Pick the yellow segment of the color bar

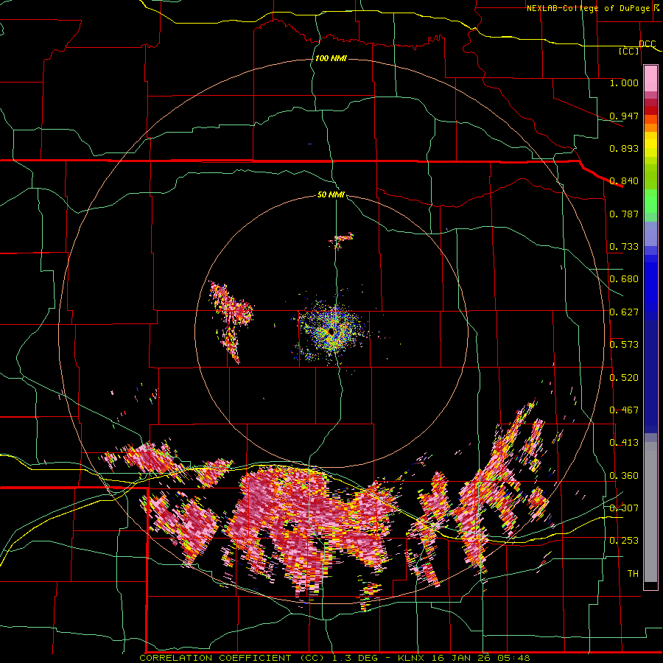650,144
